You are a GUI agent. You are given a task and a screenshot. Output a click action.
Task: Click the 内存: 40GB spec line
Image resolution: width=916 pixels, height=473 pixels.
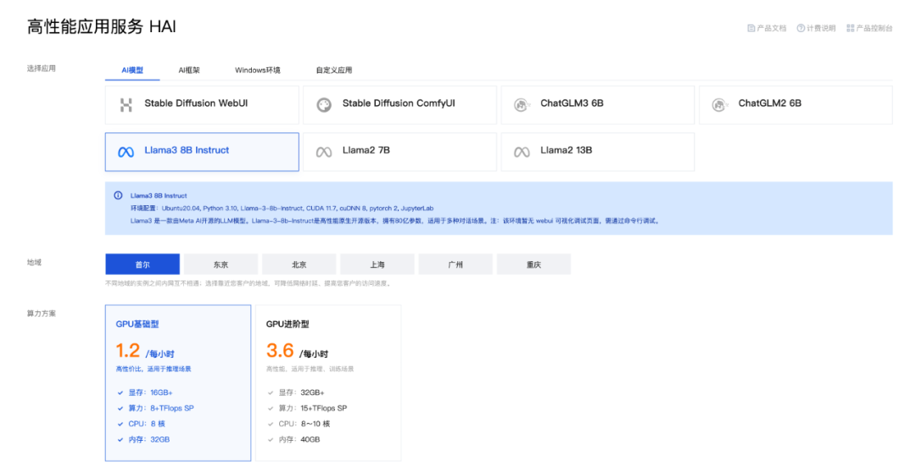[293, 440]
